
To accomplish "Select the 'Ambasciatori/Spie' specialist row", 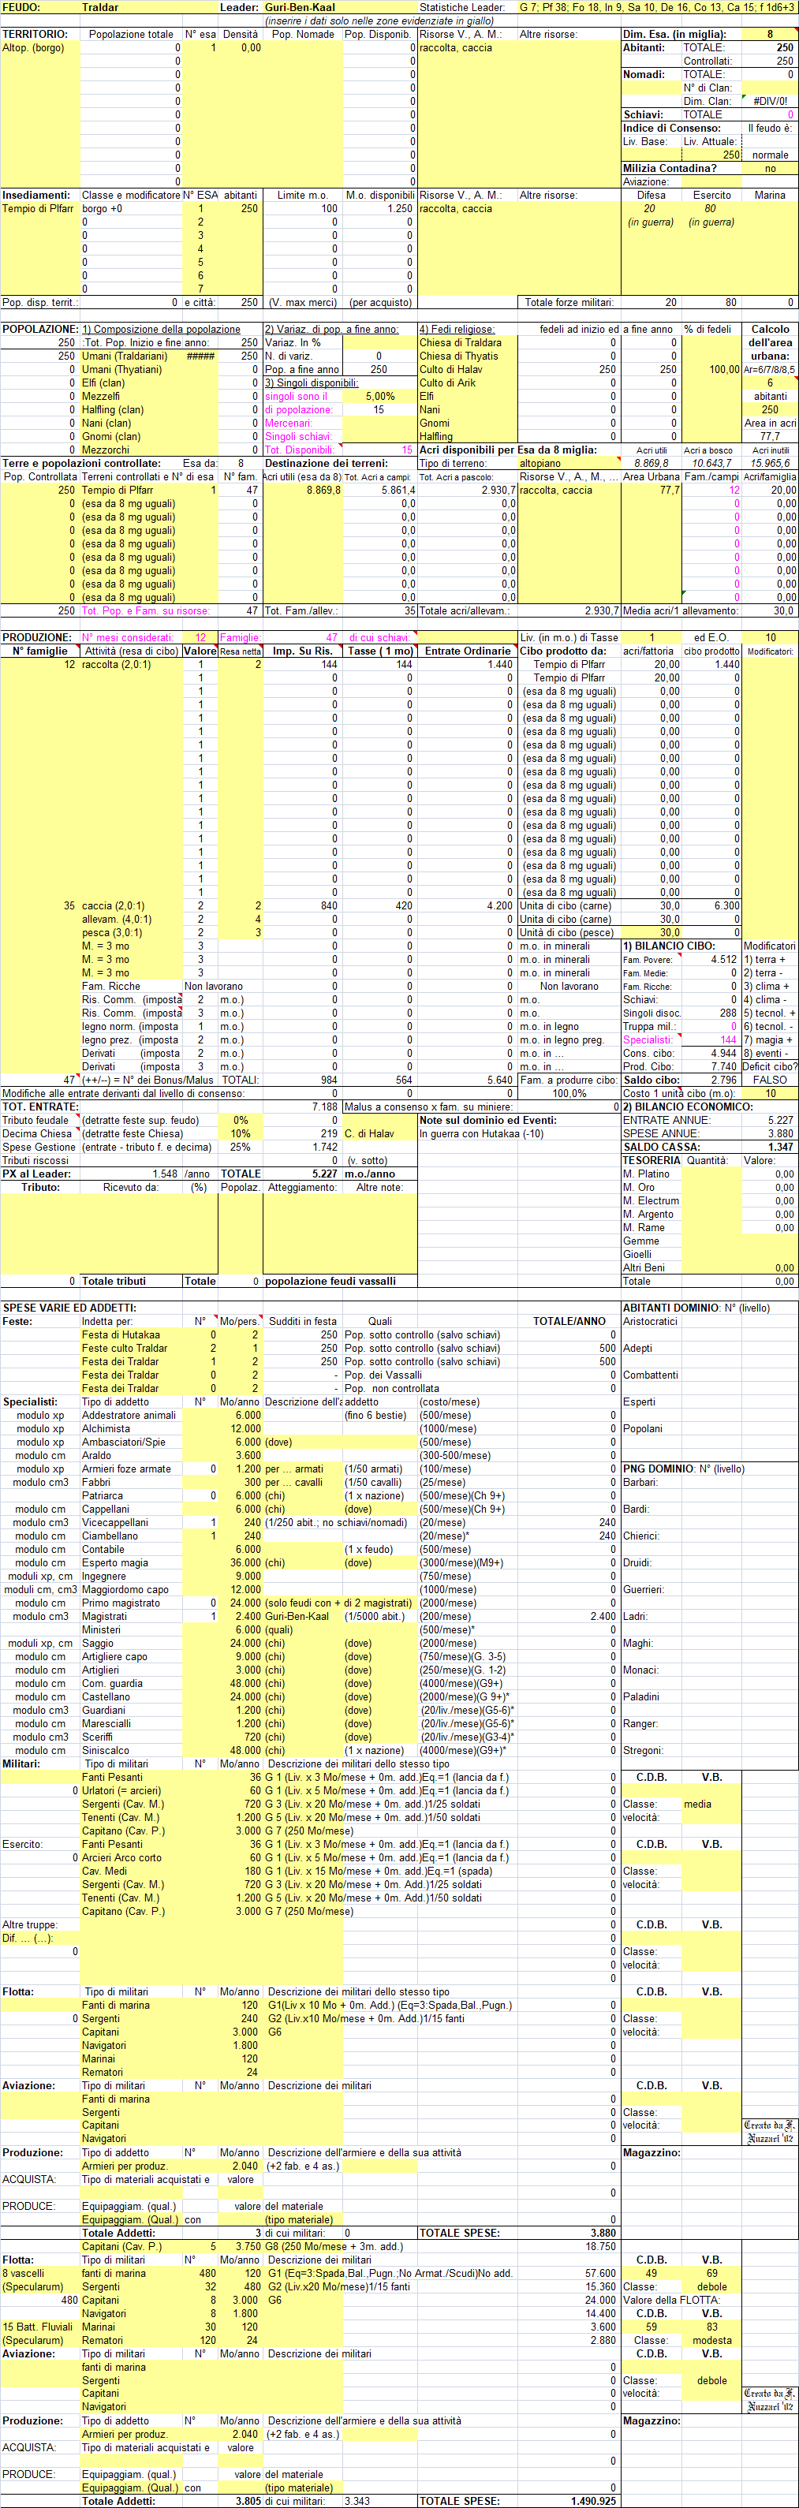I will tap(124, 1442).
